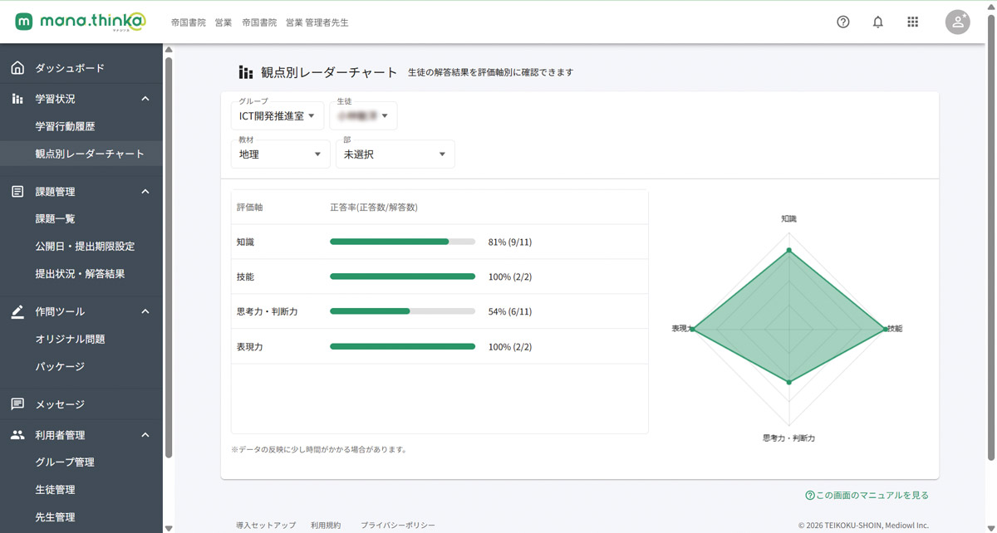Open 提出状況・解答結果
This screenshot has height=533, width=997.
tap(80, 274)
